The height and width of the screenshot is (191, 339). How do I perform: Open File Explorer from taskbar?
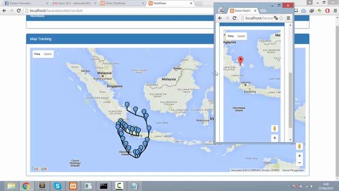pyautogui.click(x=11, y=186)
